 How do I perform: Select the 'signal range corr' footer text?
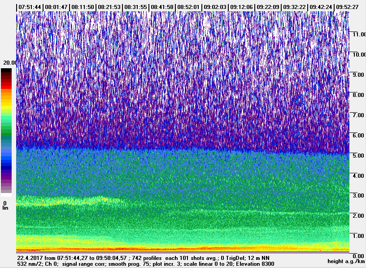[84, 264]
